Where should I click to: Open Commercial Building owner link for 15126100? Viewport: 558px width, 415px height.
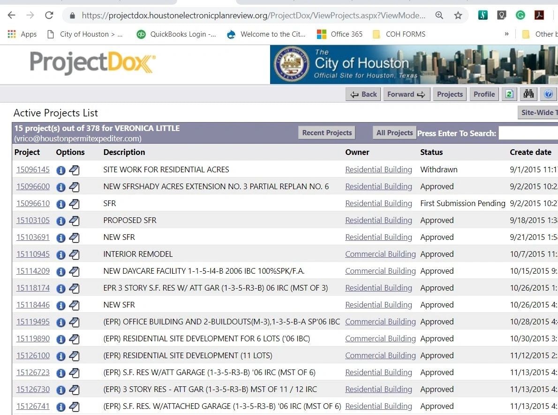click(380, 356)
